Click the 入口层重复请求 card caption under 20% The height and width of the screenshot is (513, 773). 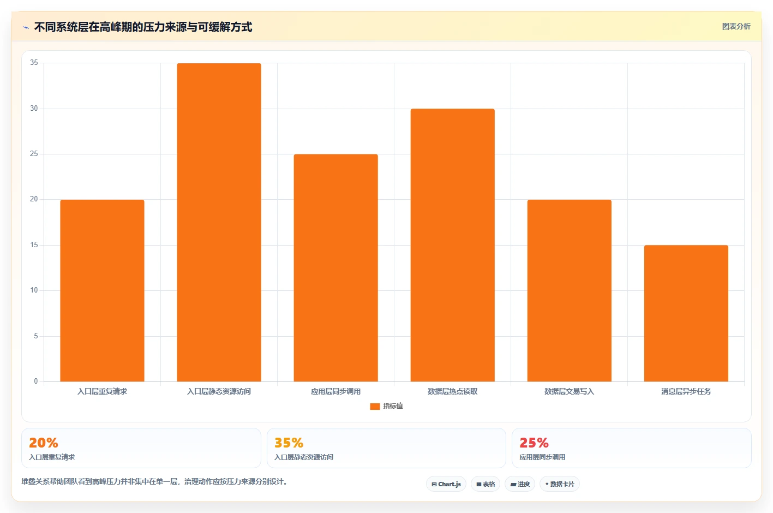pyautogui.click(x=52, y=457)
